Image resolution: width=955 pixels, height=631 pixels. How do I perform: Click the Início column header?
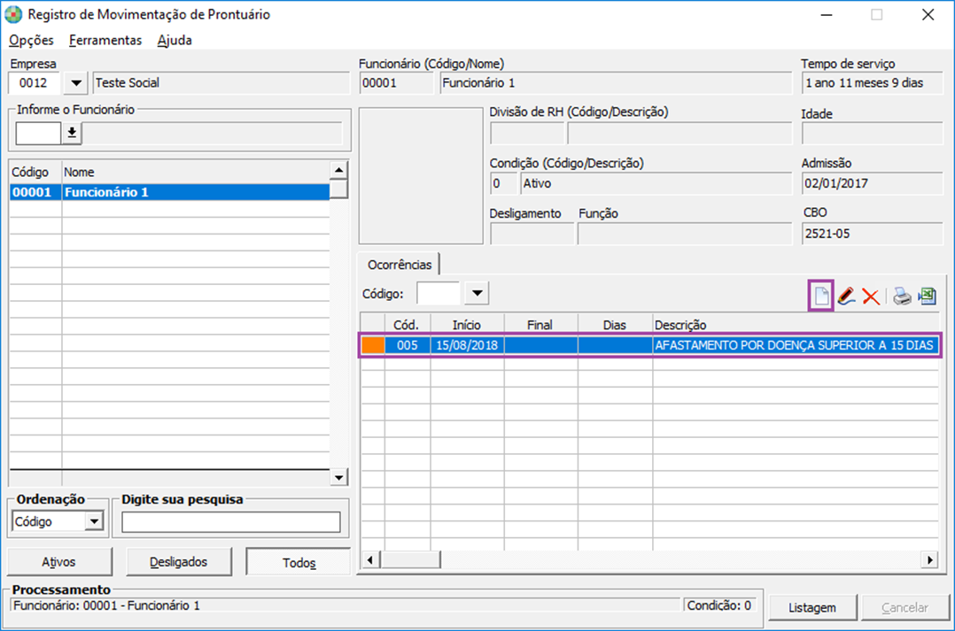(467, 325)
